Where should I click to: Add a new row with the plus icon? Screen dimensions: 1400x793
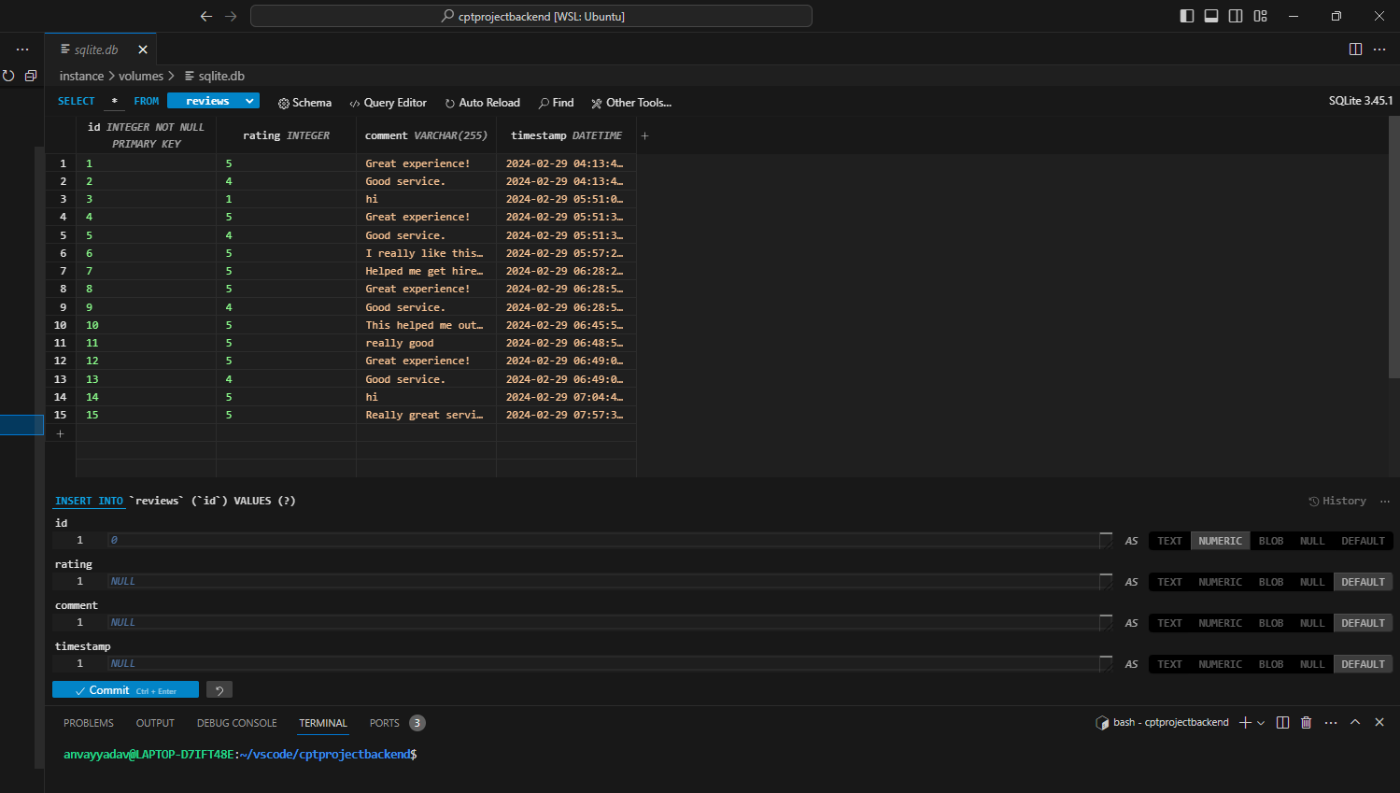61,433
